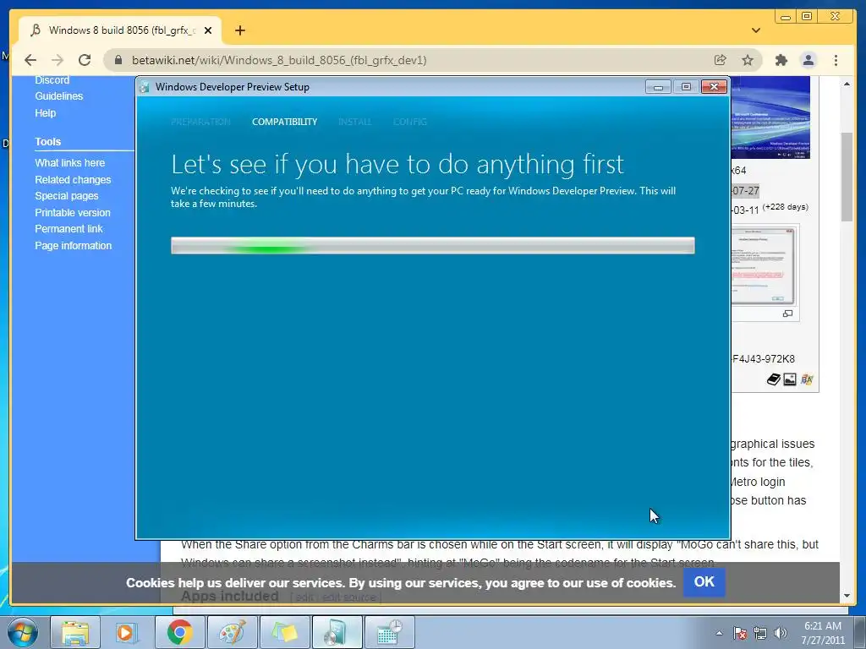The width and height of the screenshot is (866, 649).
Task: Select the CONFIG step in Setup
Action: (x=410, y=122)
